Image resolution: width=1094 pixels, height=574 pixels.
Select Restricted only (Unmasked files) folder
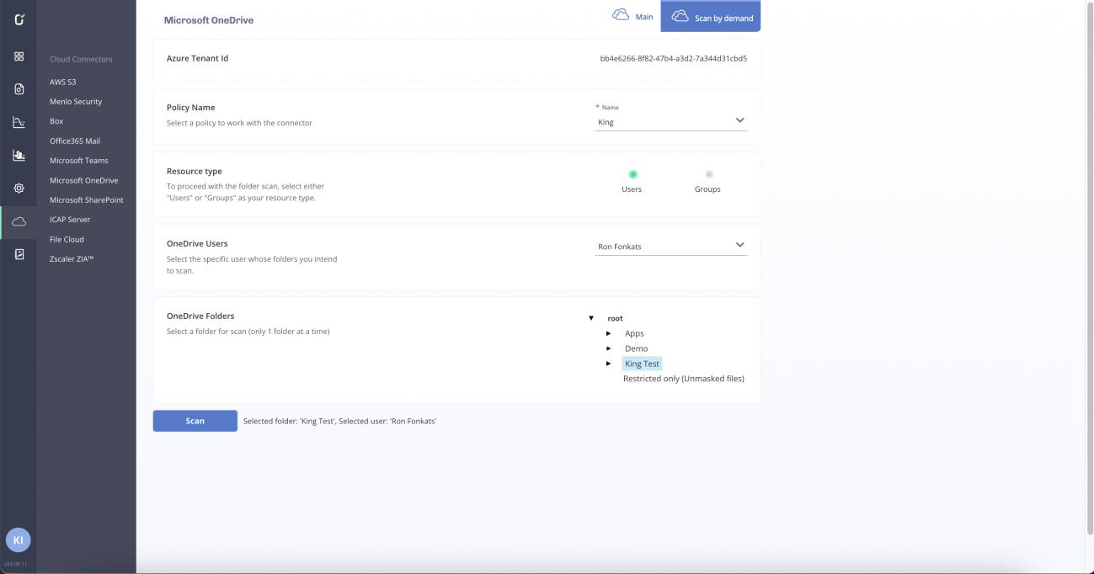pyautogui.click(x=684, y=379)
